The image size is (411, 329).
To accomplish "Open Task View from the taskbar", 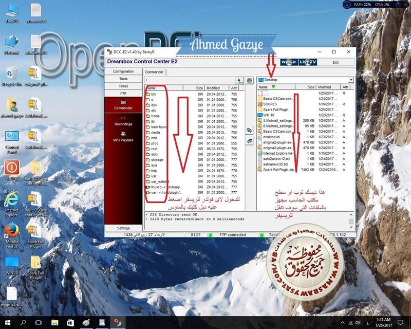I will 39,322.
